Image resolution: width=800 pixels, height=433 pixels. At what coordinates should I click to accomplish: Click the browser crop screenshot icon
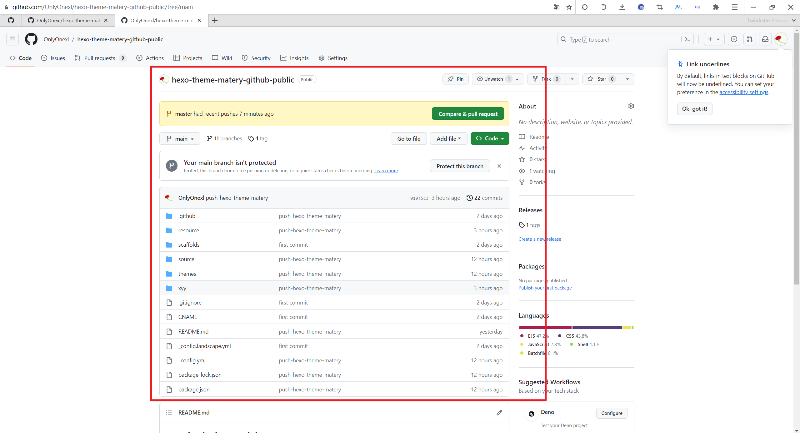[x=660, y=7]
